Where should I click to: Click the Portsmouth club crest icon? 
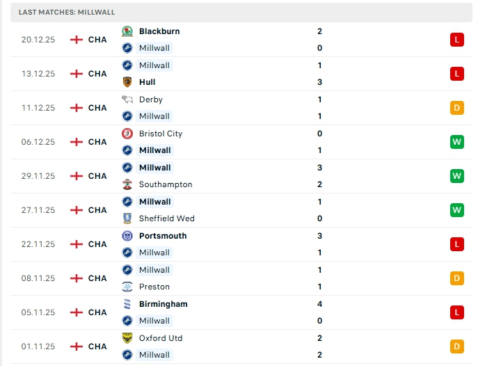click(127, 236)
